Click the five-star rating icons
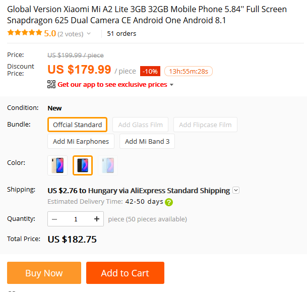307x292 pixels. (x=25, y=33)
